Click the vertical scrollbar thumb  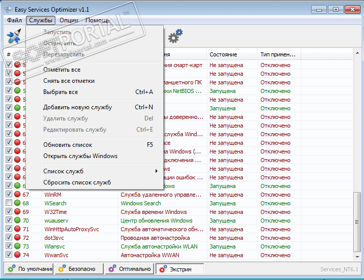pyautogui.click(x=357, y=222)
